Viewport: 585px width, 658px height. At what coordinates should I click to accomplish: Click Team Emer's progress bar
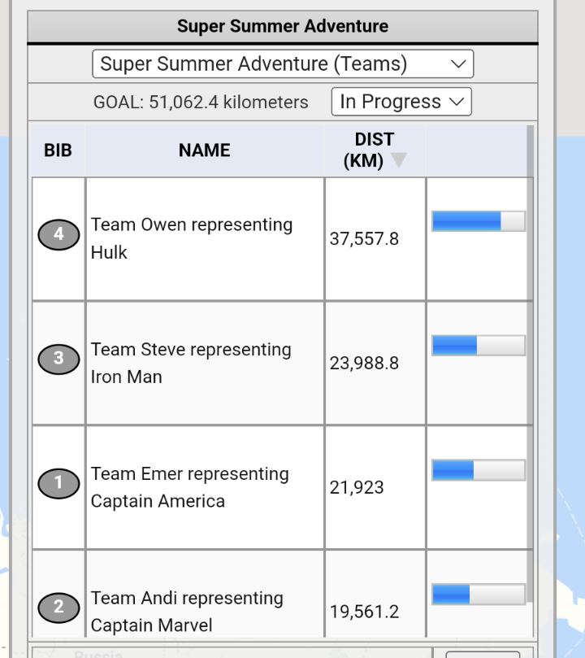[x=479, y=469]
